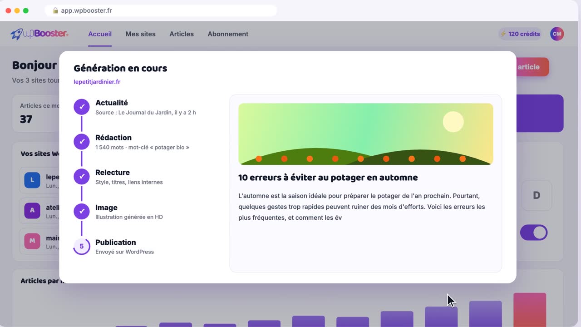Open the lepetitjardinier.fr link
This screenshot has width=581, height=327.
tap(97, 82)
